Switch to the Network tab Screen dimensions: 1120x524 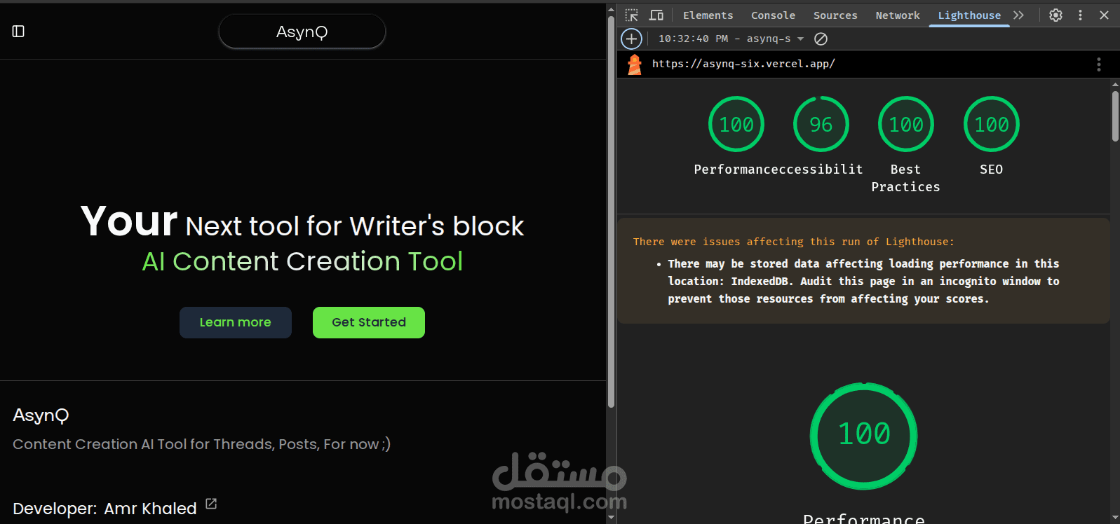(x=897, y=15)
